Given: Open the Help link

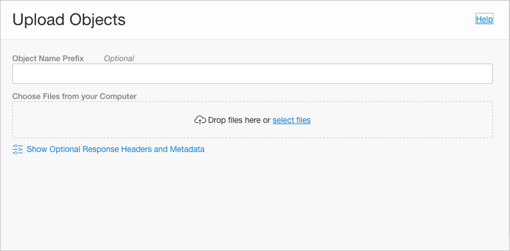Looking at the screenshot, I should coord(484,19).
